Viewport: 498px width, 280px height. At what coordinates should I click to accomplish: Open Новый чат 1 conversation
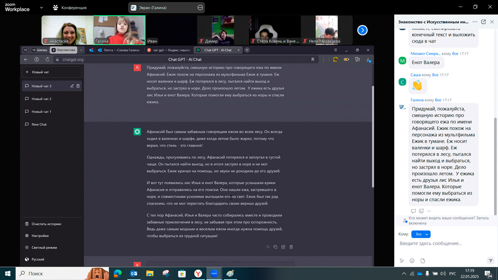[52, 111]
